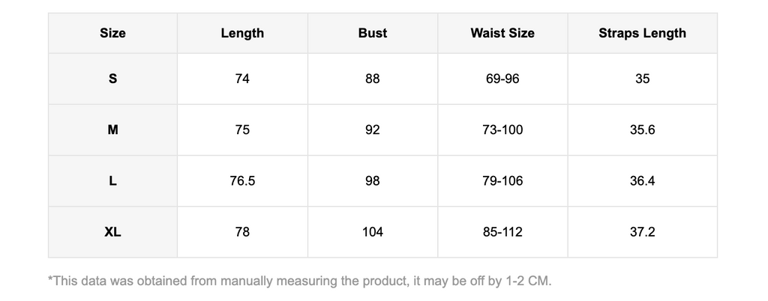Select the L size row label
The image size is (768, 301).
point(112,181)
